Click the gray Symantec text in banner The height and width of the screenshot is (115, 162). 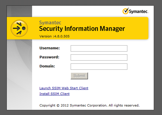50,23
